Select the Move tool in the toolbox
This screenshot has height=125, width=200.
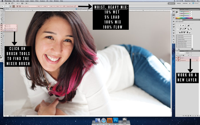point(1,11)
